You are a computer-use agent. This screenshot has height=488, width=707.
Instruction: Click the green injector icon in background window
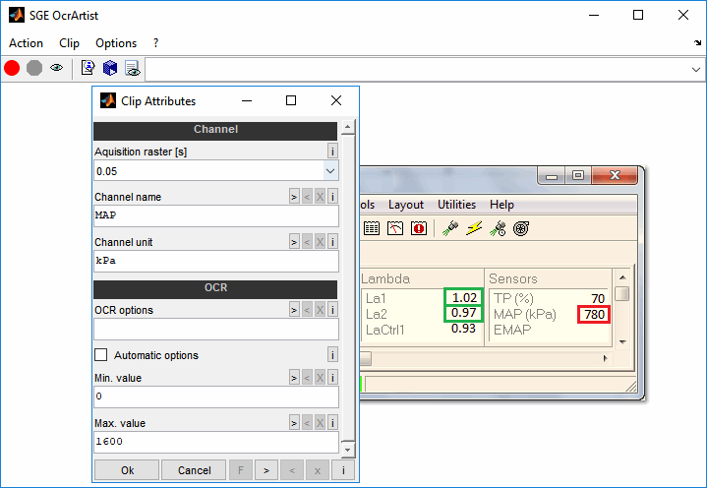pyautogui.click(x=450, y=228)
